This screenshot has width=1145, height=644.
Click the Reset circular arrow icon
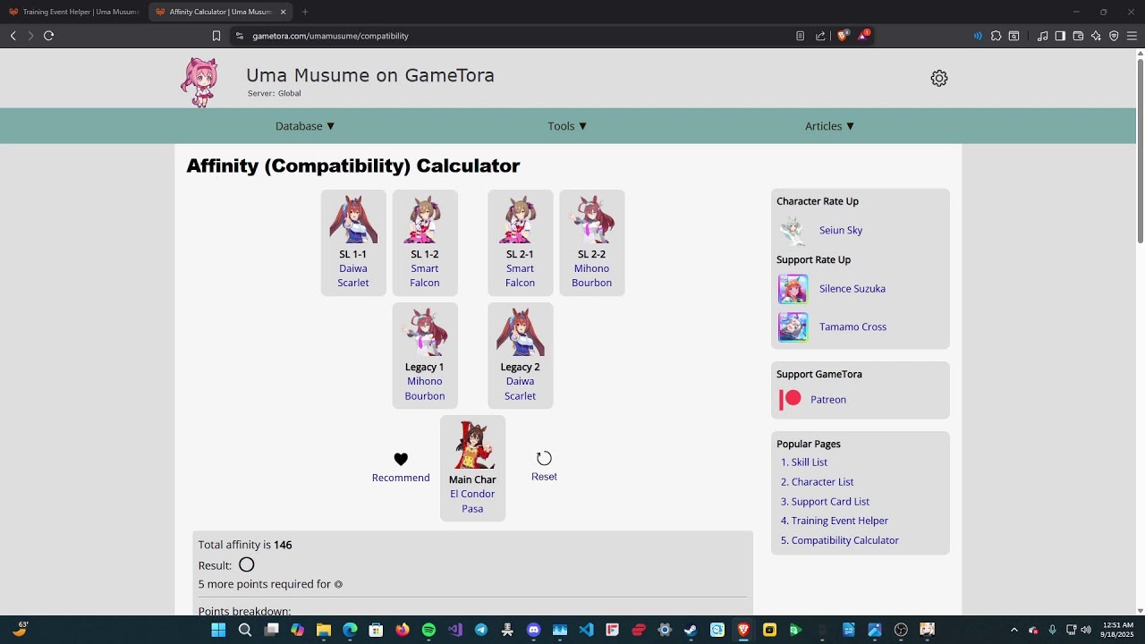pyautogui.click(x=544, y=458)
